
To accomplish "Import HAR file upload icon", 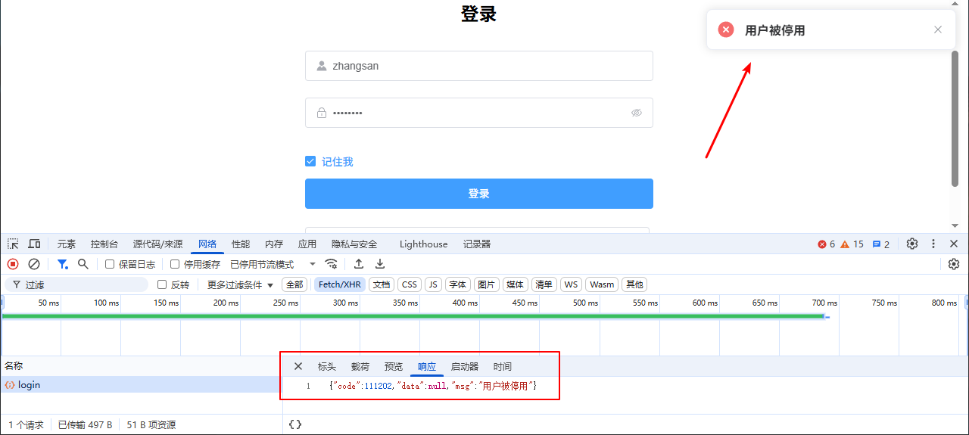I will pos(359,264).
